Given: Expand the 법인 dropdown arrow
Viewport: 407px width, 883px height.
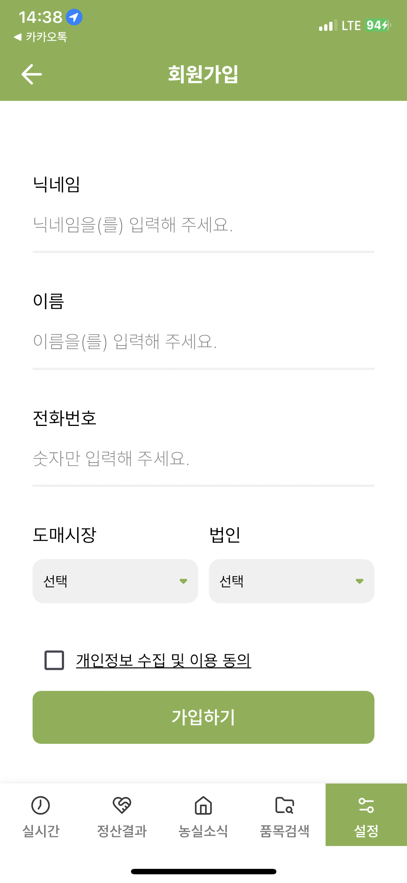Looking at the screenshot, I should 359,581.
